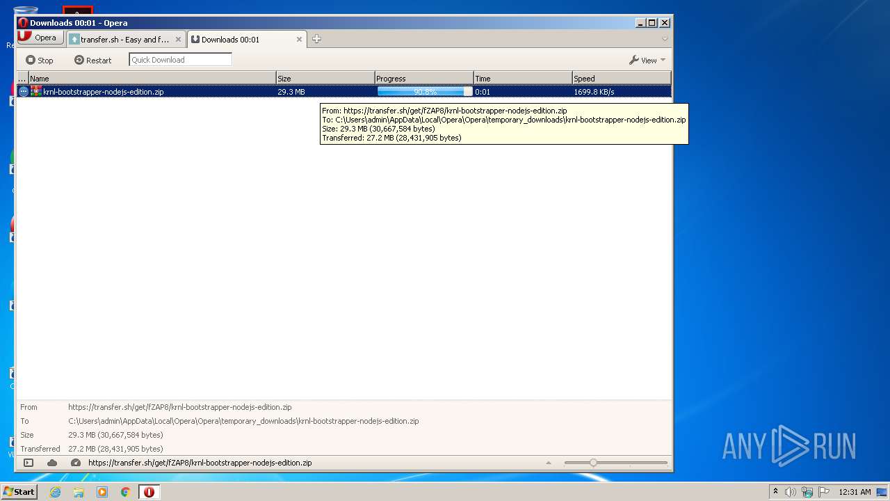The image size is (890, 501).
Task: Click the Opera logo in title bar
Action: pyautogui.click(x=23, y=23)
